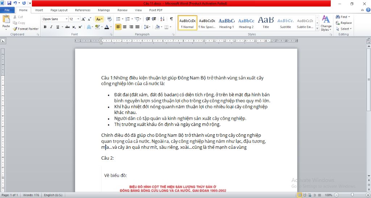371x198 pixels.
Task: Apply the Heading 1 style
Action: click(226, 23)
